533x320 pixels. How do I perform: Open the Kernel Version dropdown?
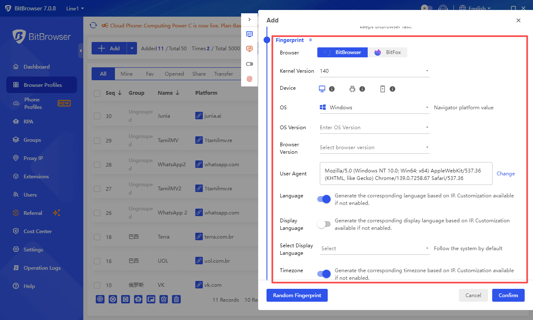tap(374, 71)
